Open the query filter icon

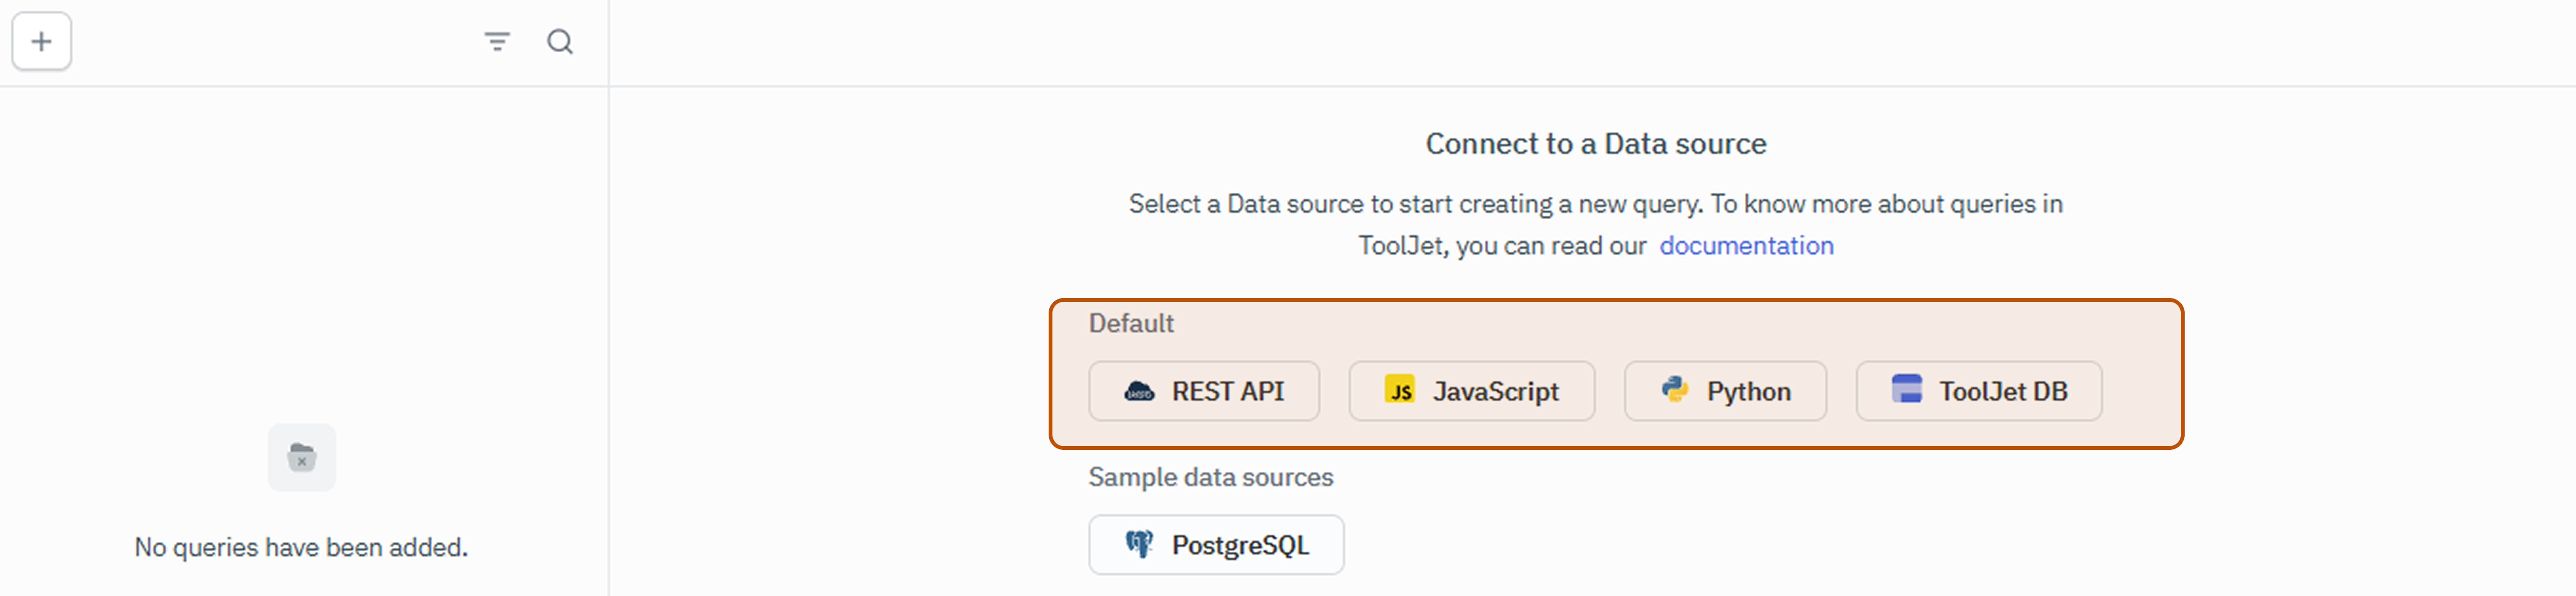[x=497, y=42]
